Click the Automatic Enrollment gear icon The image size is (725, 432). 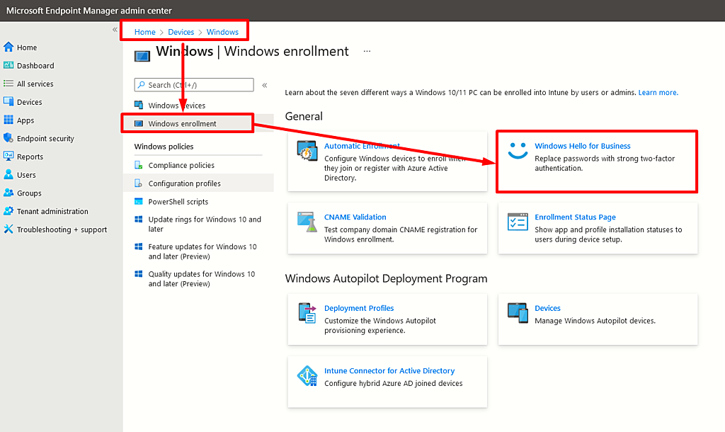tap(307, 152)
